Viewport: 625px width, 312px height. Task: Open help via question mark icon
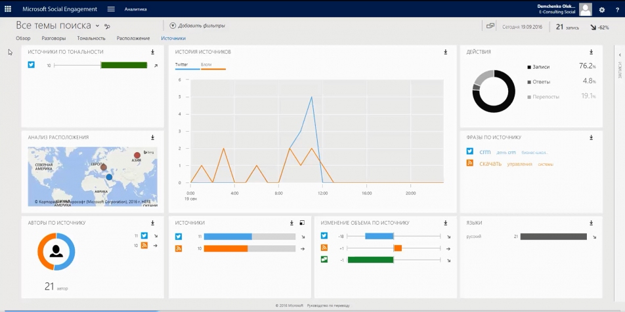pyautogui.click(x=616, y=10)
